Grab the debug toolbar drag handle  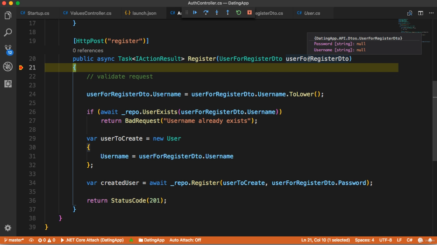pos(187,13)
